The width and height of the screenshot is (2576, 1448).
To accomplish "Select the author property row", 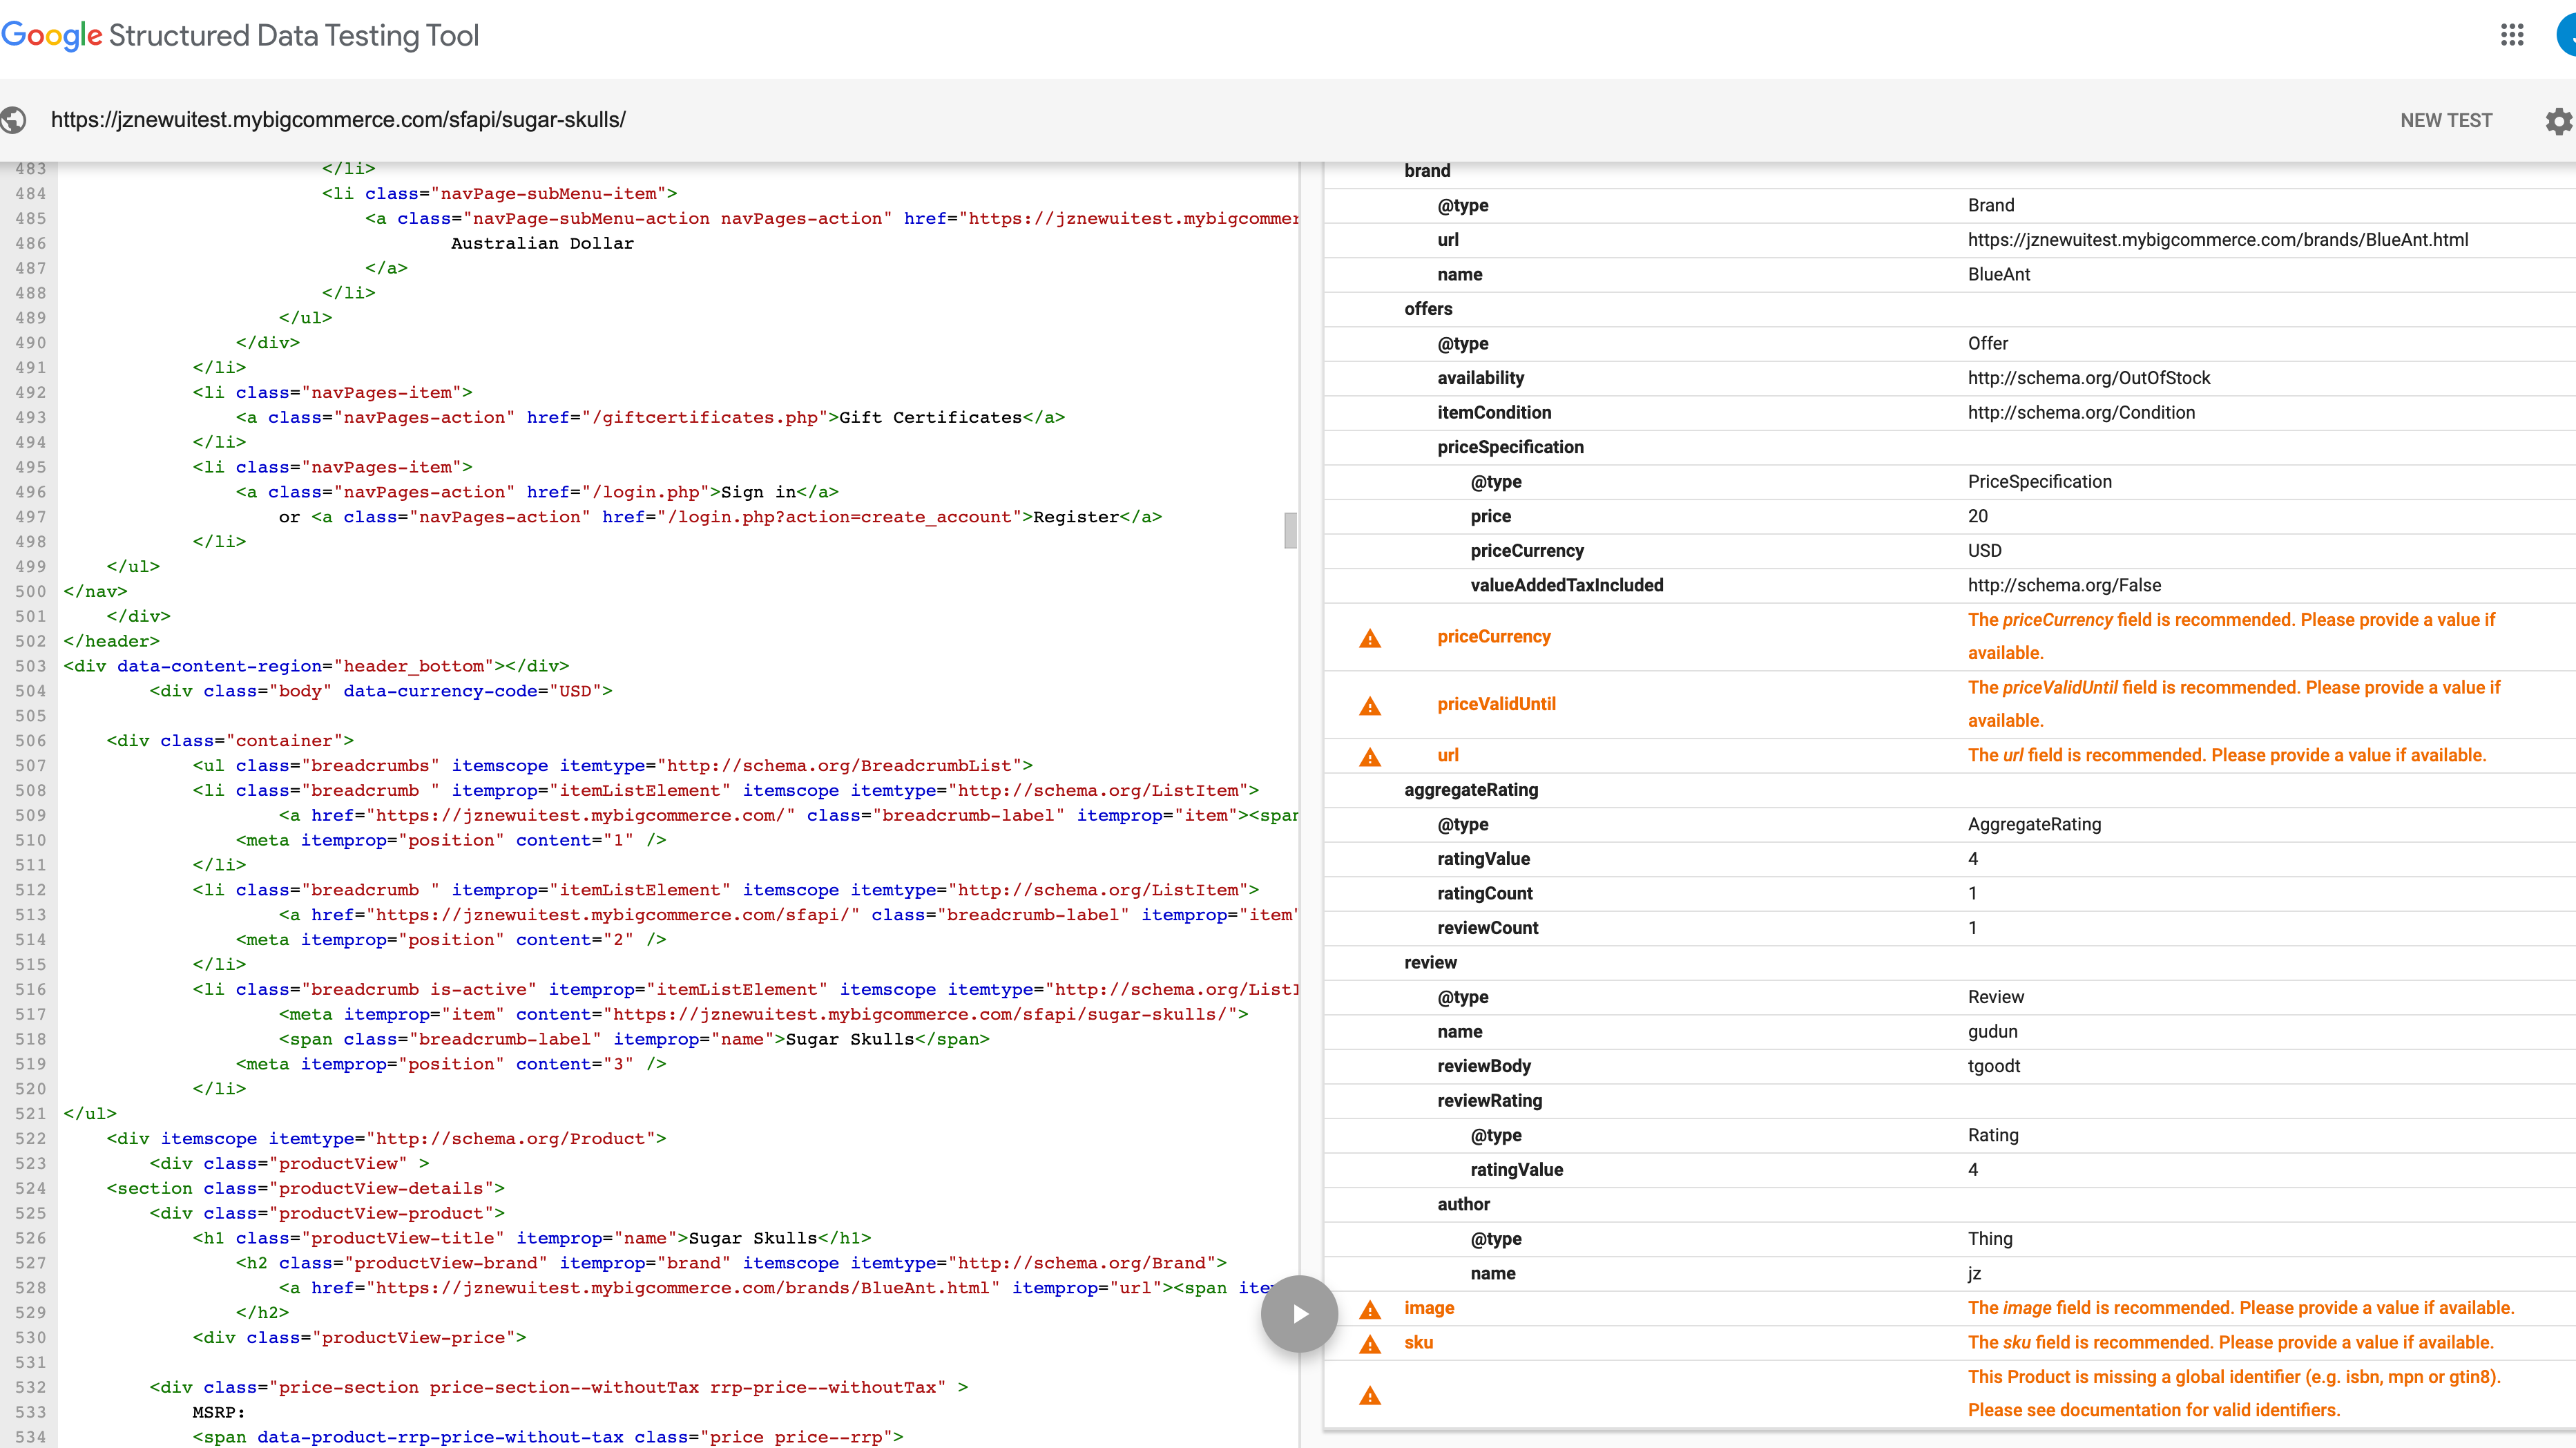I will coord(1949,1204).
